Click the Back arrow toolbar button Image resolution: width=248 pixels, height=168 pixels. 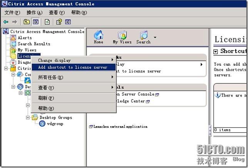click(x=6, y=22)
